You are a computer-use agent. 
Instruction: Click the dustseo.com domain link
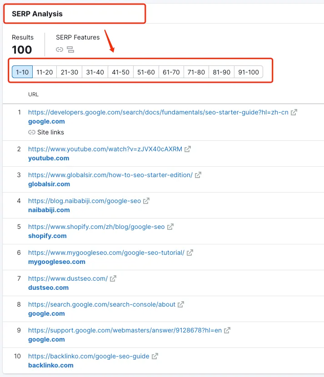[x=48, y=288]
